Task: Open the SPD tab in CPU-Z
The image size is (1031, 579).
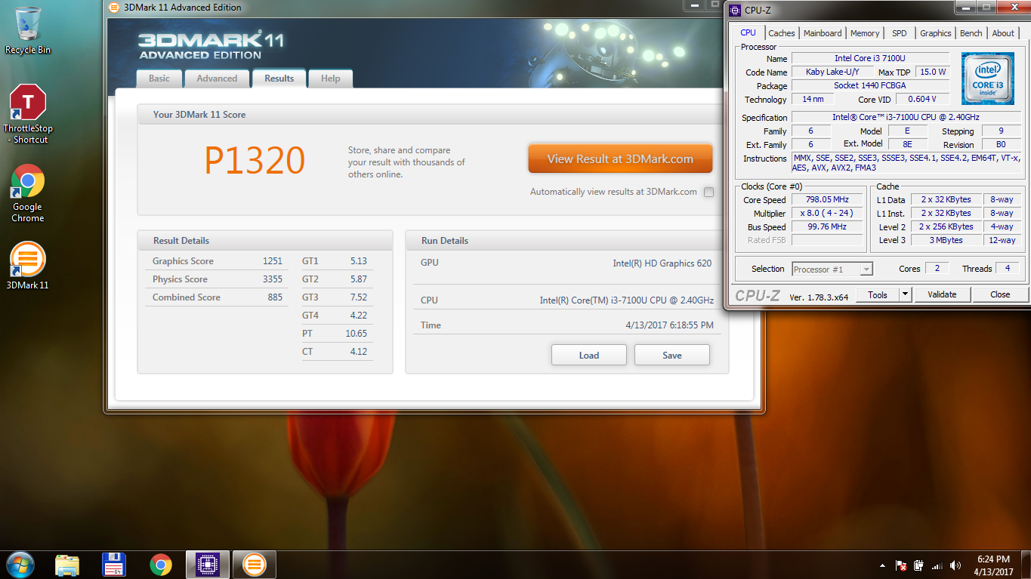Action: (x=899, y=33)
